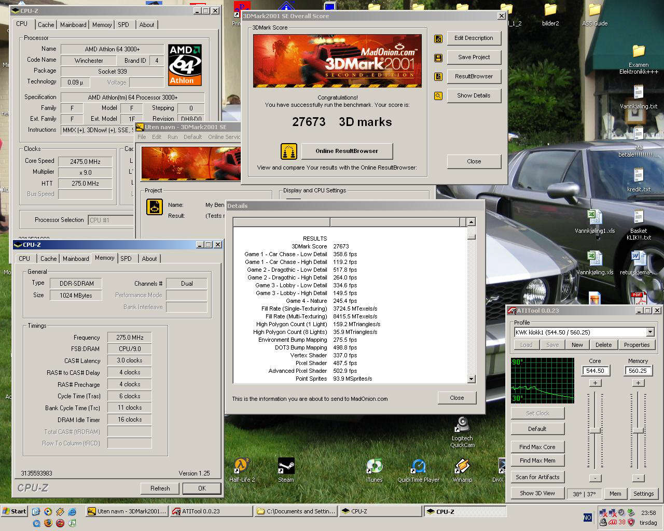664x531 pixels.
Task: Click the Save Project floppy disk icon
Action: (x=438, y=58)
